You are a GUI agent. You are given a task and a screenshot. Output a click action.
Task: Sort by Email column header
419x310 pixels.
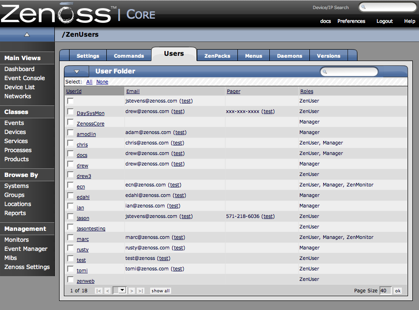(x=133, y=91)
